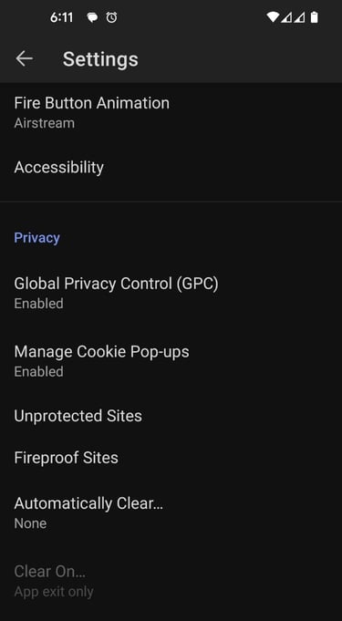Screen dimensions: 342x621
Task: Tap the Privacy section header
Action: click(x=36, y=238)
